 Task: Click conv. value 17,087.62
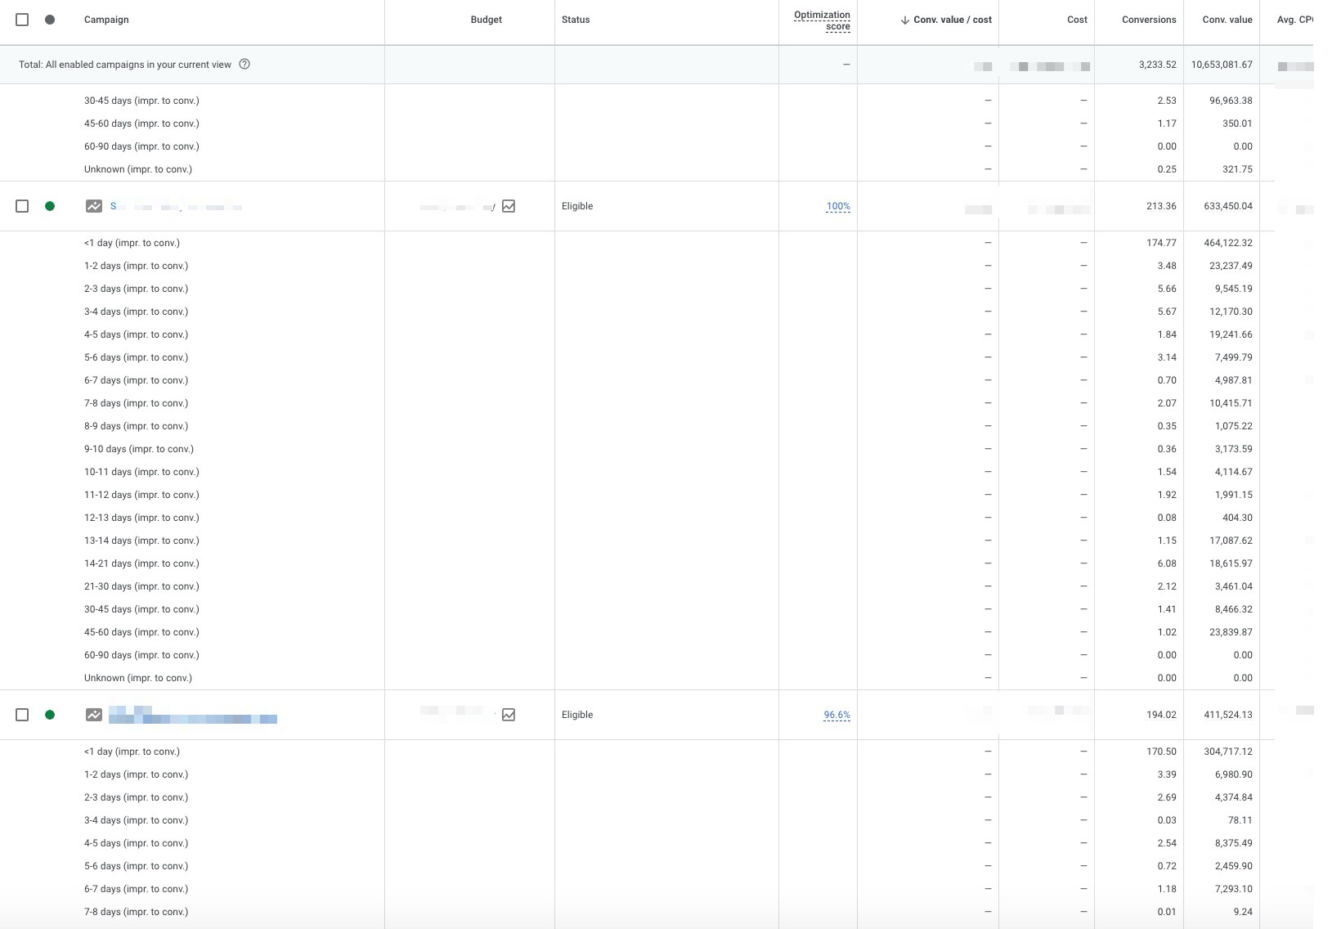click(1231, 541)
